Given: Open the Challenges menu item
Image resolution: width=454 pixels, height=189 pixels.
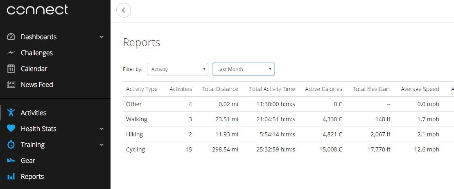Looking at the screenshot, I should tap(37, 53).
